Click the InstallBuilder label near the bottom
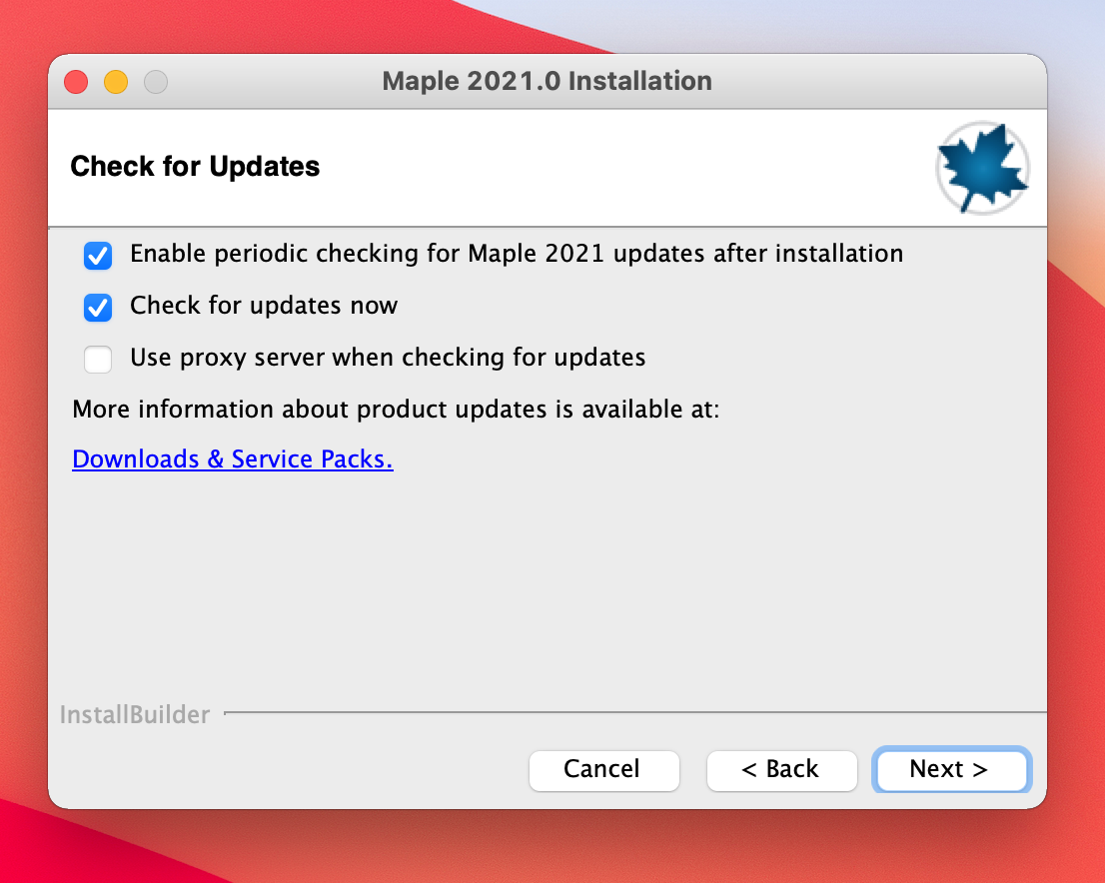This screenshot has width=1105, height=883. tap(135, 715)
